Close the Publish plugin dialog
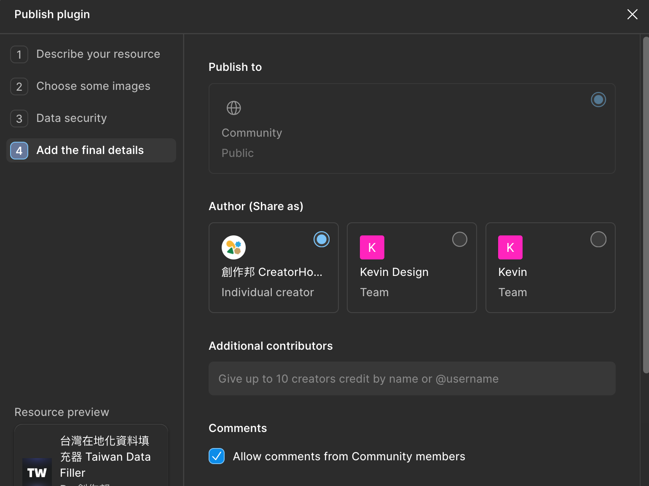649x486 pixels. [x=632, y=14]
